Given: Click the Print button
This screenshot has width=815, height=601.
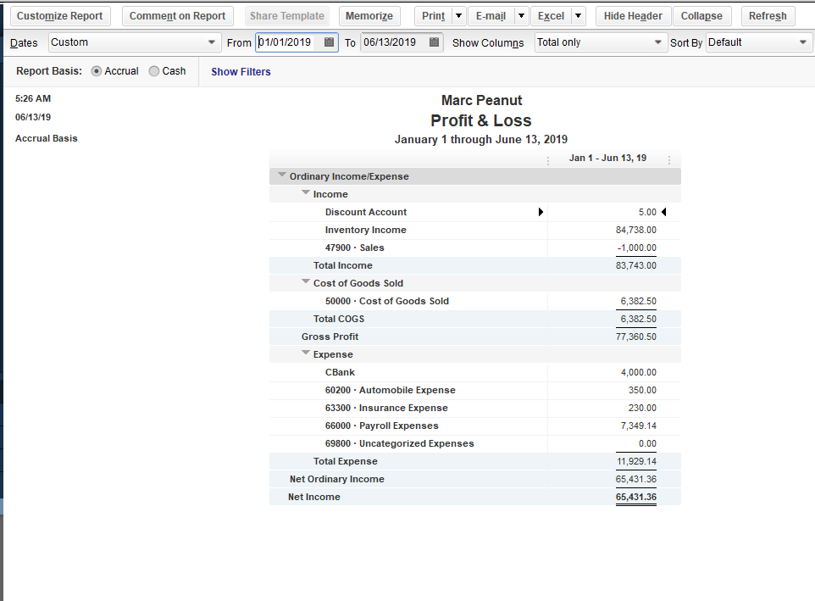Looking at the screenshot, I should pyautogui.click(x=434, y=16).
